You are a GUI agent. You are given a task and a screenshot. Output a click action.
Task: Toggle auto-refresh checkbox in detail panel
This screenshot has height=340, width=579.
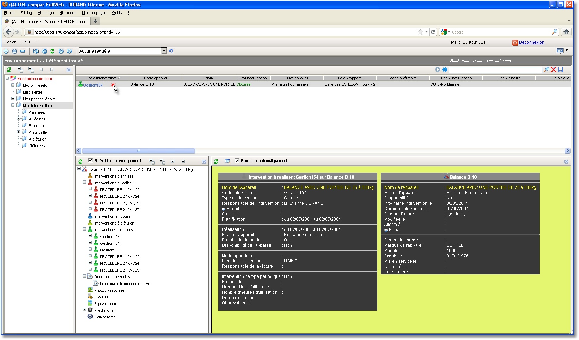(237, 160)
